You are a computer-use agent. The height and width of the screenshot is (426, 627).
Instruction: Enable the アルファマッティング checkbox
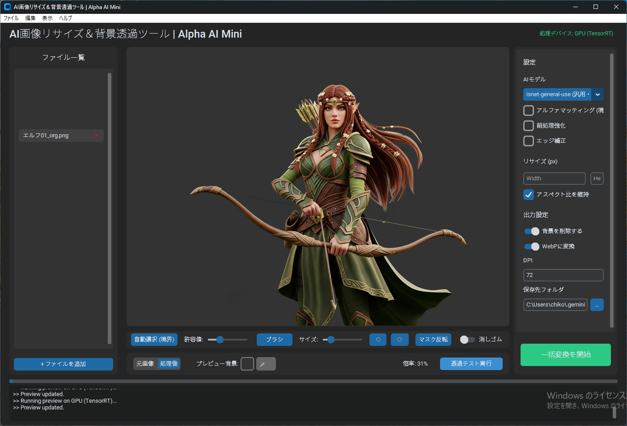point(529,111)
